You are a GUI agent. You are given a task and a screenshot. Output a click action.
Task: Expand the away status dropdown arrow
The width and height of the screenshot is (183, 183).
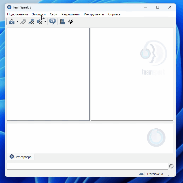click(x=17, y=21)
